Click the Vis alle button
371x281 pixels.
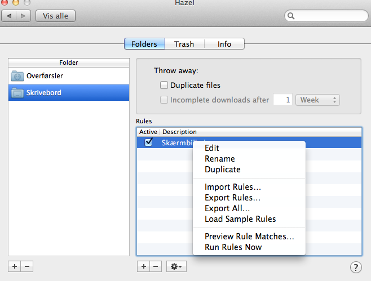coord(55,16)
